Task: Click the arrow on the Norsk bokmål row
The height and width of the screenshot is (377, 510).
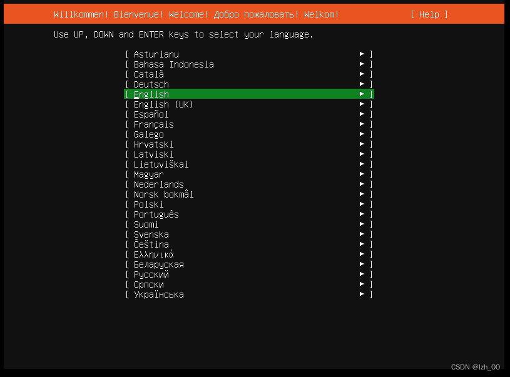Action: pos(362,194)
